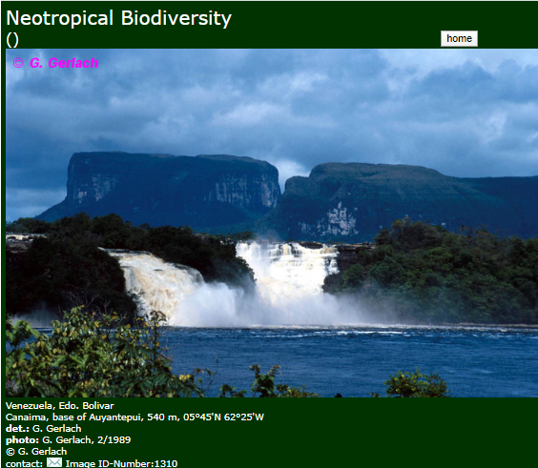Image resolution: width=538 pixels, height=468 pixels.
Task: Click the 05°45'N 62°25'W coordinates text
Action: point(224,417)
